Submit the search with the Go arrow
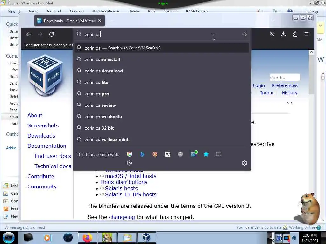 coord(244,34)
